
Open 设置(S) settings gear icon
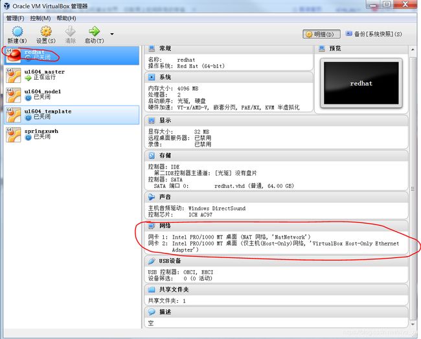46,31
